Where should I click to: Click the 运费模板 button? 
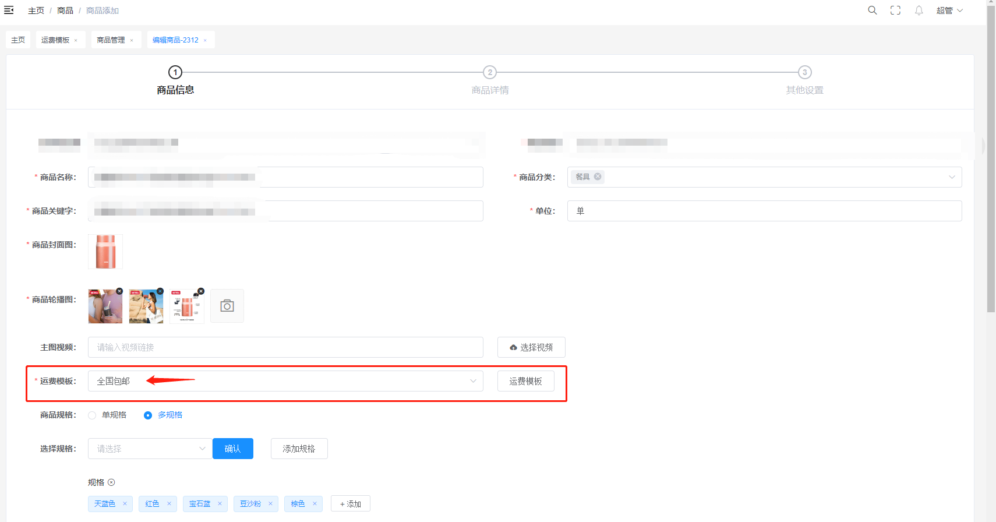[526, 381]
